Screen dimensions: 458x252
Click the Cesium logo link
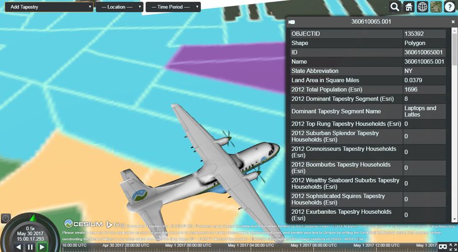click(x=84, y=223)
